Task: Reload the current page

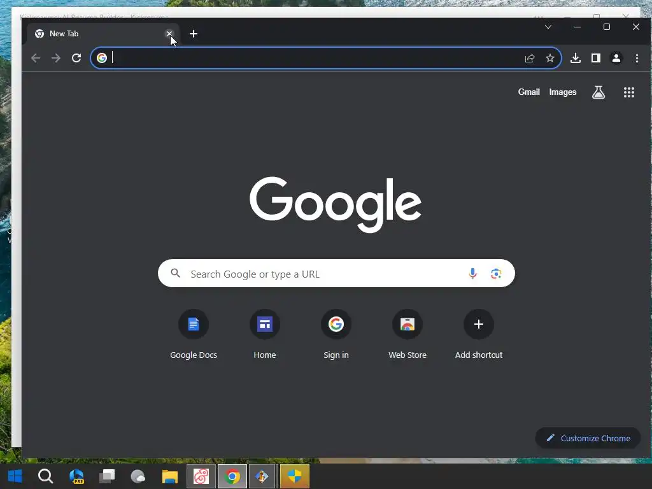Action: coord(76,58)
